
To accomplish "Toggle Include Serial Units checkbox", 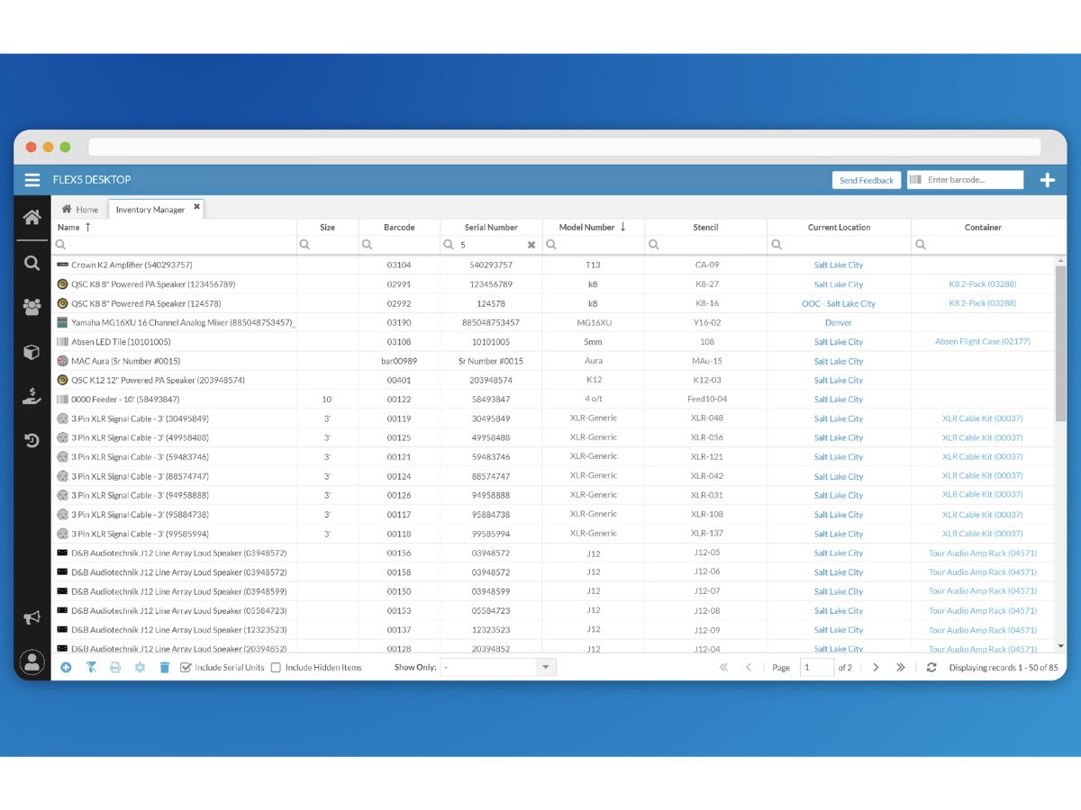I will coord(186,668).
